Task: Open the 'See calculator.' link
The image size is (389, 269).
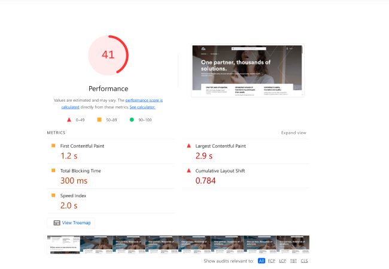Action: [142, 107]
